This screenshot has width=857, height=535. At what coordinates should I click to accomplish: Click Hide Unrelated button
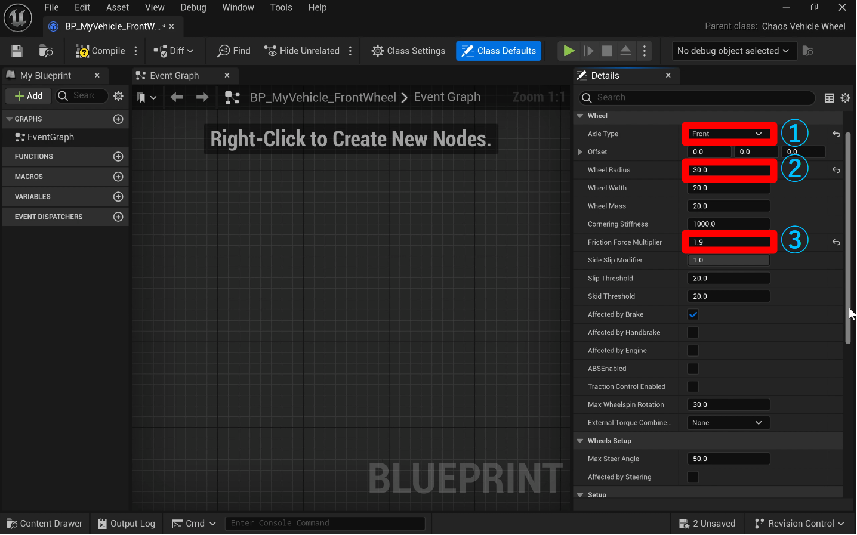(x=302, y=51)
